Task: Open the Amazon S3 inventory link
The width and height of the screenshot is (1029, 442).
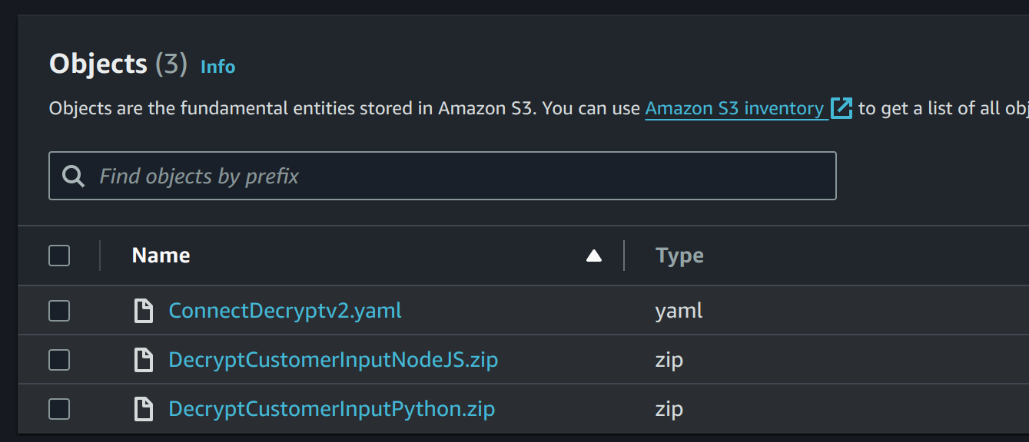Action: tap(734, 108)
